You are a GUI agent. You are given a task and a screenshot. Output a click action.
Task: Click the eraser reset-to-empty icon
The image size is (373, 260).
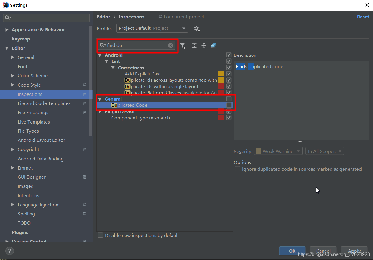tap(213, 45)
